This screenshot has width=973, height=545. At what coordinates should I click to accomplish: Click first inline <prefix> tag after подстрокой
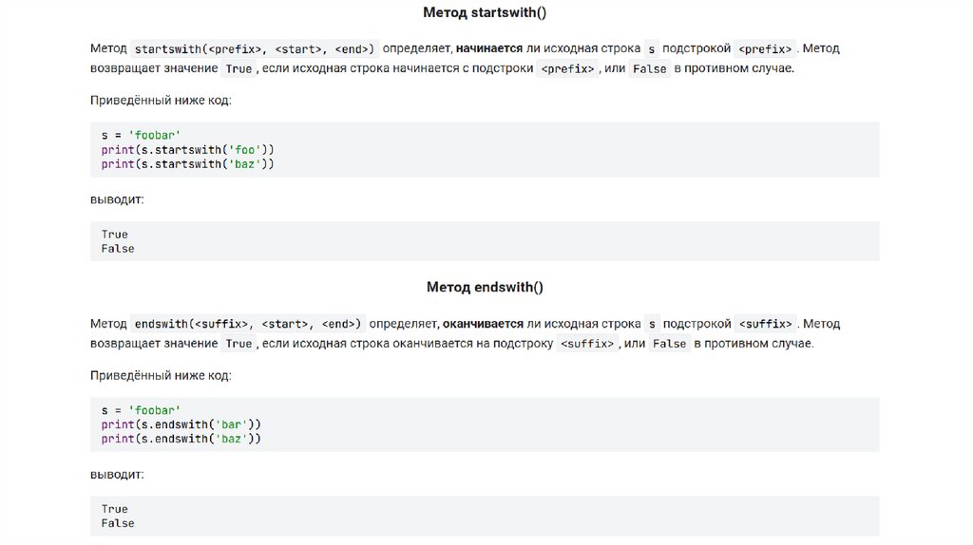(765, 48)
